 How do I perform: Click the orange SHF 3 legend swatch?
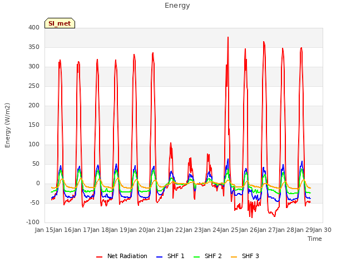(x=234, y=257)
